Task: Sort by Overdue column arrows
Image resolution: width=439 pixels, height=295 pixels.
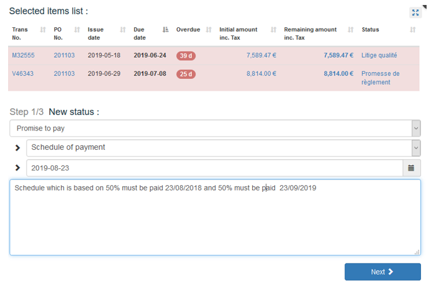Action: (209, 30)
